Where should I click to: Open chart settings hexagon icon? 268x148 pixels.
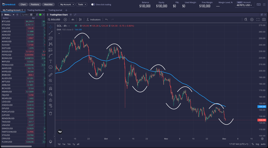tap(252, 19)
